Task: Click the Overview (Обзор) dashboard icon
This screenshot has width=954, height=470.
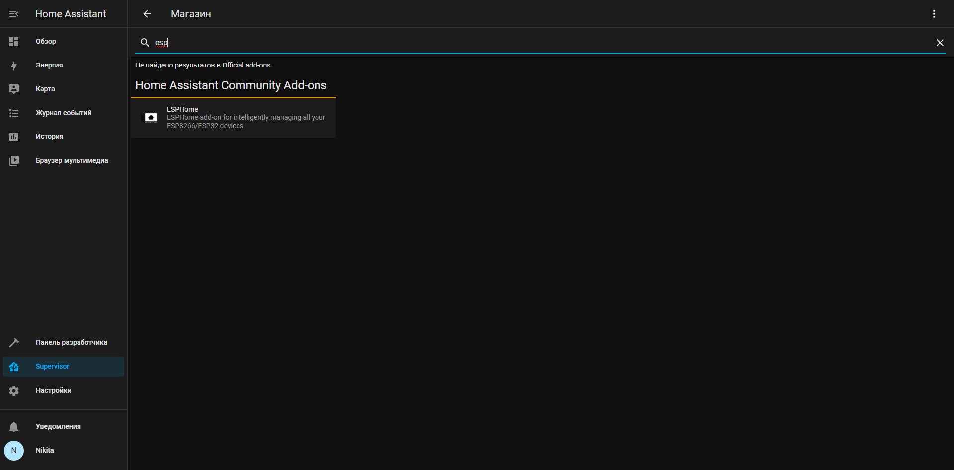Action: (x=14, y=42)
